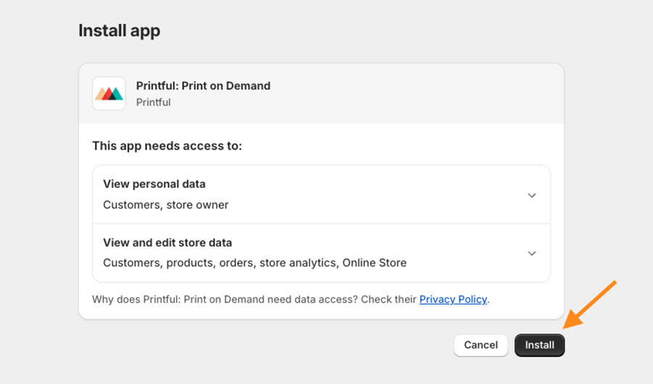Click the 'This app needs access to:' heading
This screenshot has width=653, height=384.
[x=167, y=146]
